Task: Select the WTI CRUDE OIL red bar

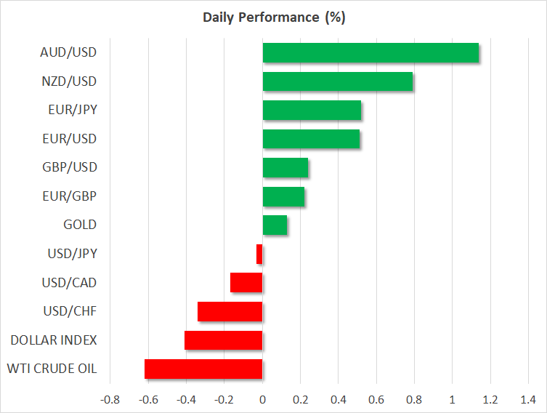Action: tap(203, 369)
